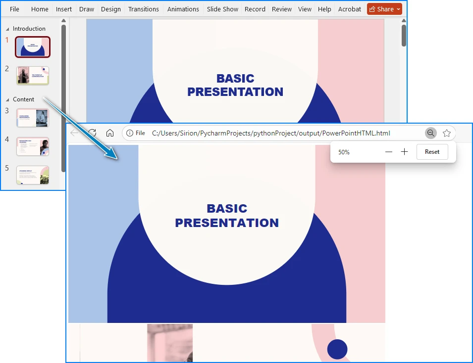Open the site information File icon

pyautogui.click(x=130, y=133)
